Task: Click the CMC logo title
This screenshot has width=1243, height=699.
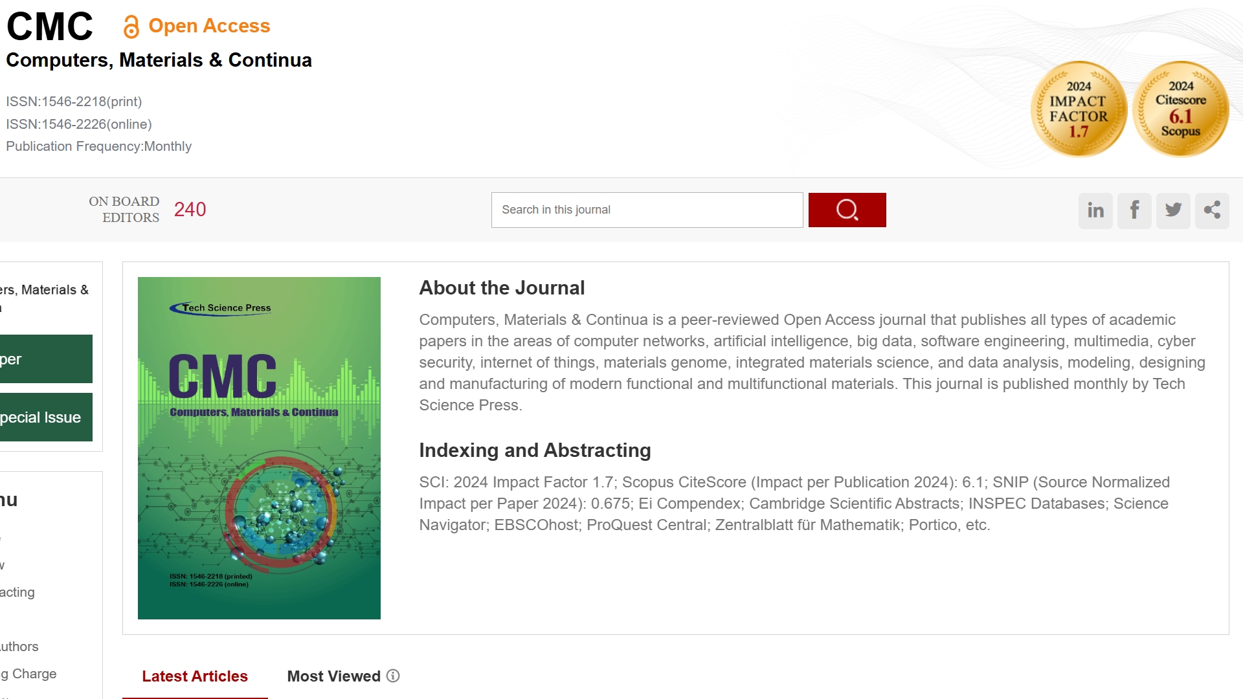Action: [x=50, y=27]
